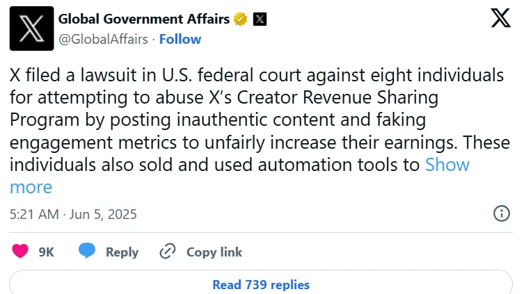This screenshot has height=294, width=524.
Task: Click the words 'Creator Revenue Sharing'
Action: [x=338, y=97]
